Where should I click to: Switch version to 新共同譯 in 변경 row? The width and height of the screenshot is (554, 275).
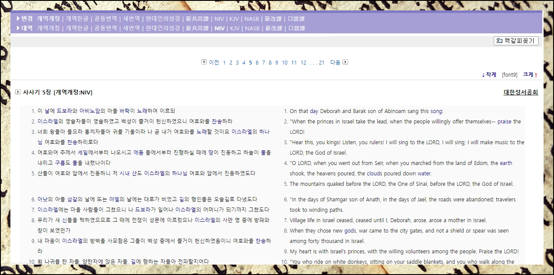(197, 19)
